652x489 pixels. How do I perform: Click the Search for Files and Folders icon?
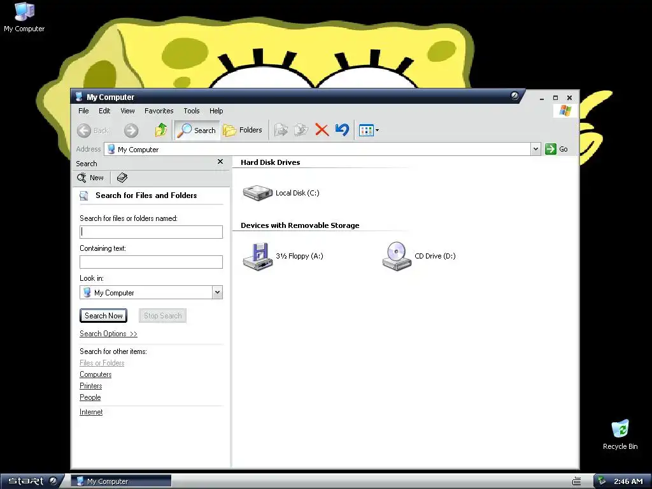tap(84, 196)
